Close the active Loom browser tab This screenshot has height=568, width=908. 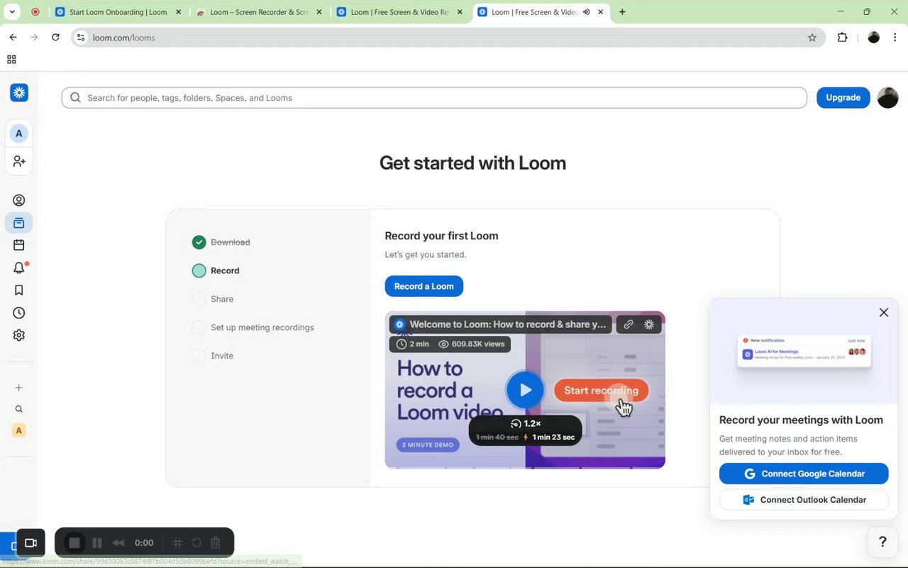[601, 12]
